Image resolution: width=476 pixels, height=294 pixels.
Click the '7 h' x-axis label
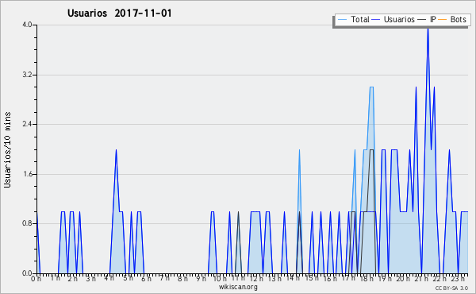tap(164, 278)
